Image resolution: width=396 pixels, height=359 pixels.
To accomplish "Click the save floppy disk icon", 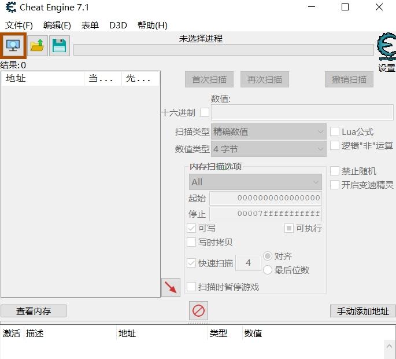I will coord(60,46).
